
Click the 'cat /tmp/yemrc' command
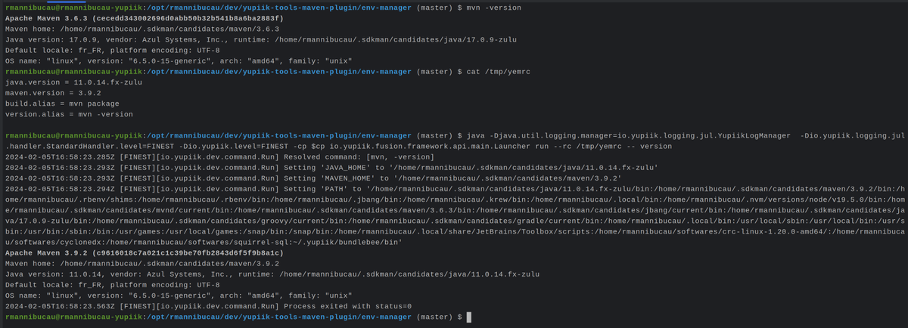499,72
